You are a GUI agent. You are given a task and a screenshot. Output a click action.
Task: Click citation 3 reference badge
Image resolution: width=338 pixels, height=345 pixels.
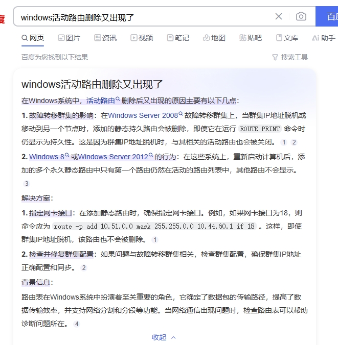(x=27, y=184)
